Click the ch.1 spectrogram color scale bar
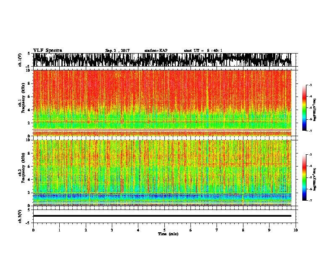 [x=304, y=108]
